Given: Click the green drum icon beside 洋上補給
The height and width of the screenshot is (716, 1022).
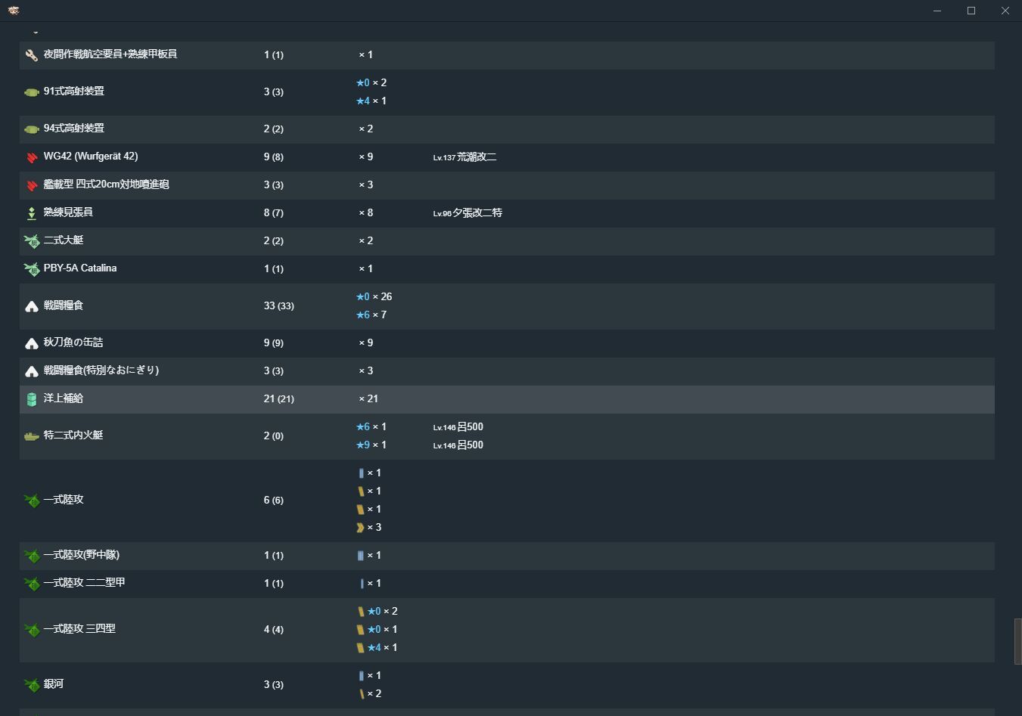Looking at the screenshot, I should pos(31,399).
